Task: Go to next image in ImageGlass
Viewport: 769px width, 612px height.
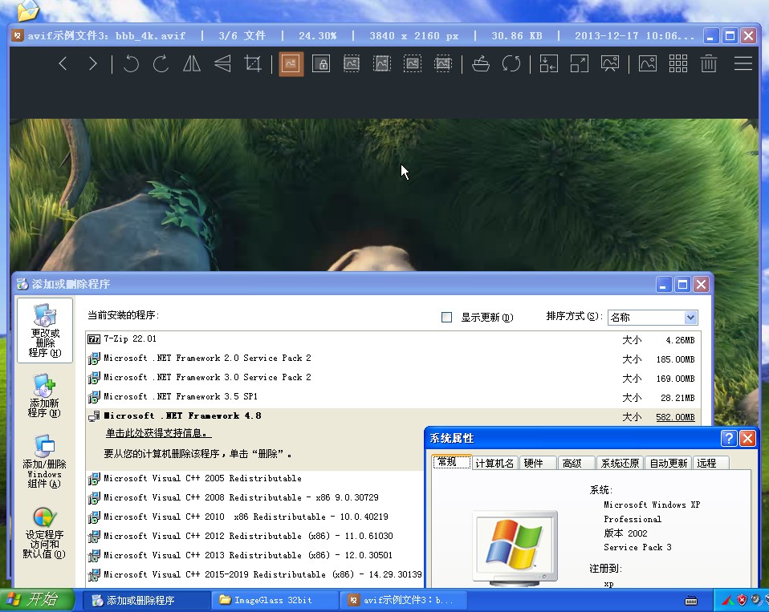Action: (x=92, y=63)
